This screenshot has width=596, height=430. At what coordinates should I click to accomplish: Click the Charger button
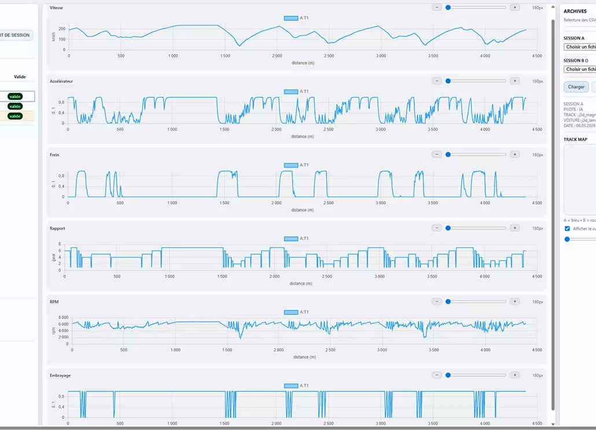(576, 87)
